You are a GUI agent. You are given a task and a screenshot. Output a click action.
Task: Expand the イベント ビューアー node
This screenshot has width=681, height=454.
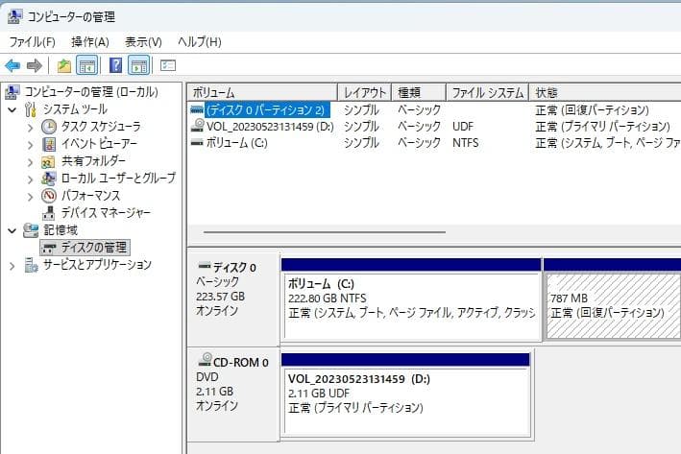[30, 145]
